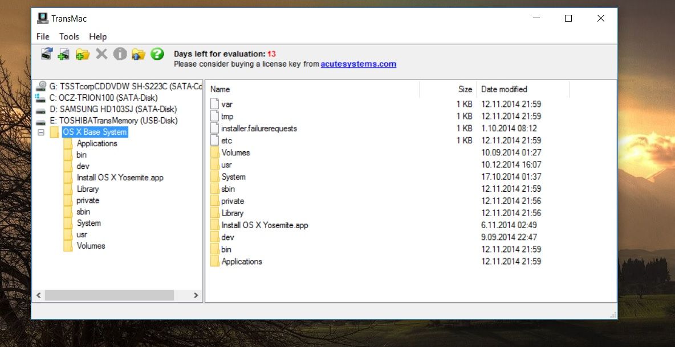
Task: Click the Open Disk Image toolbar icon
Action: click(x=47, y=54)
